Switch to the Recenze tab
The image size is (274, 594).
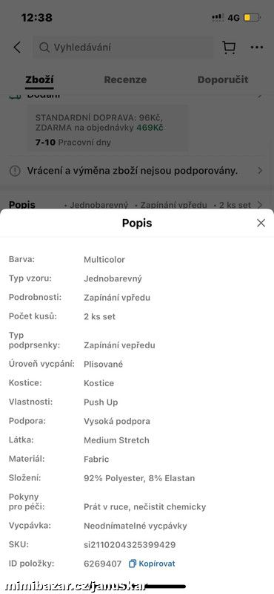(125, 79)
